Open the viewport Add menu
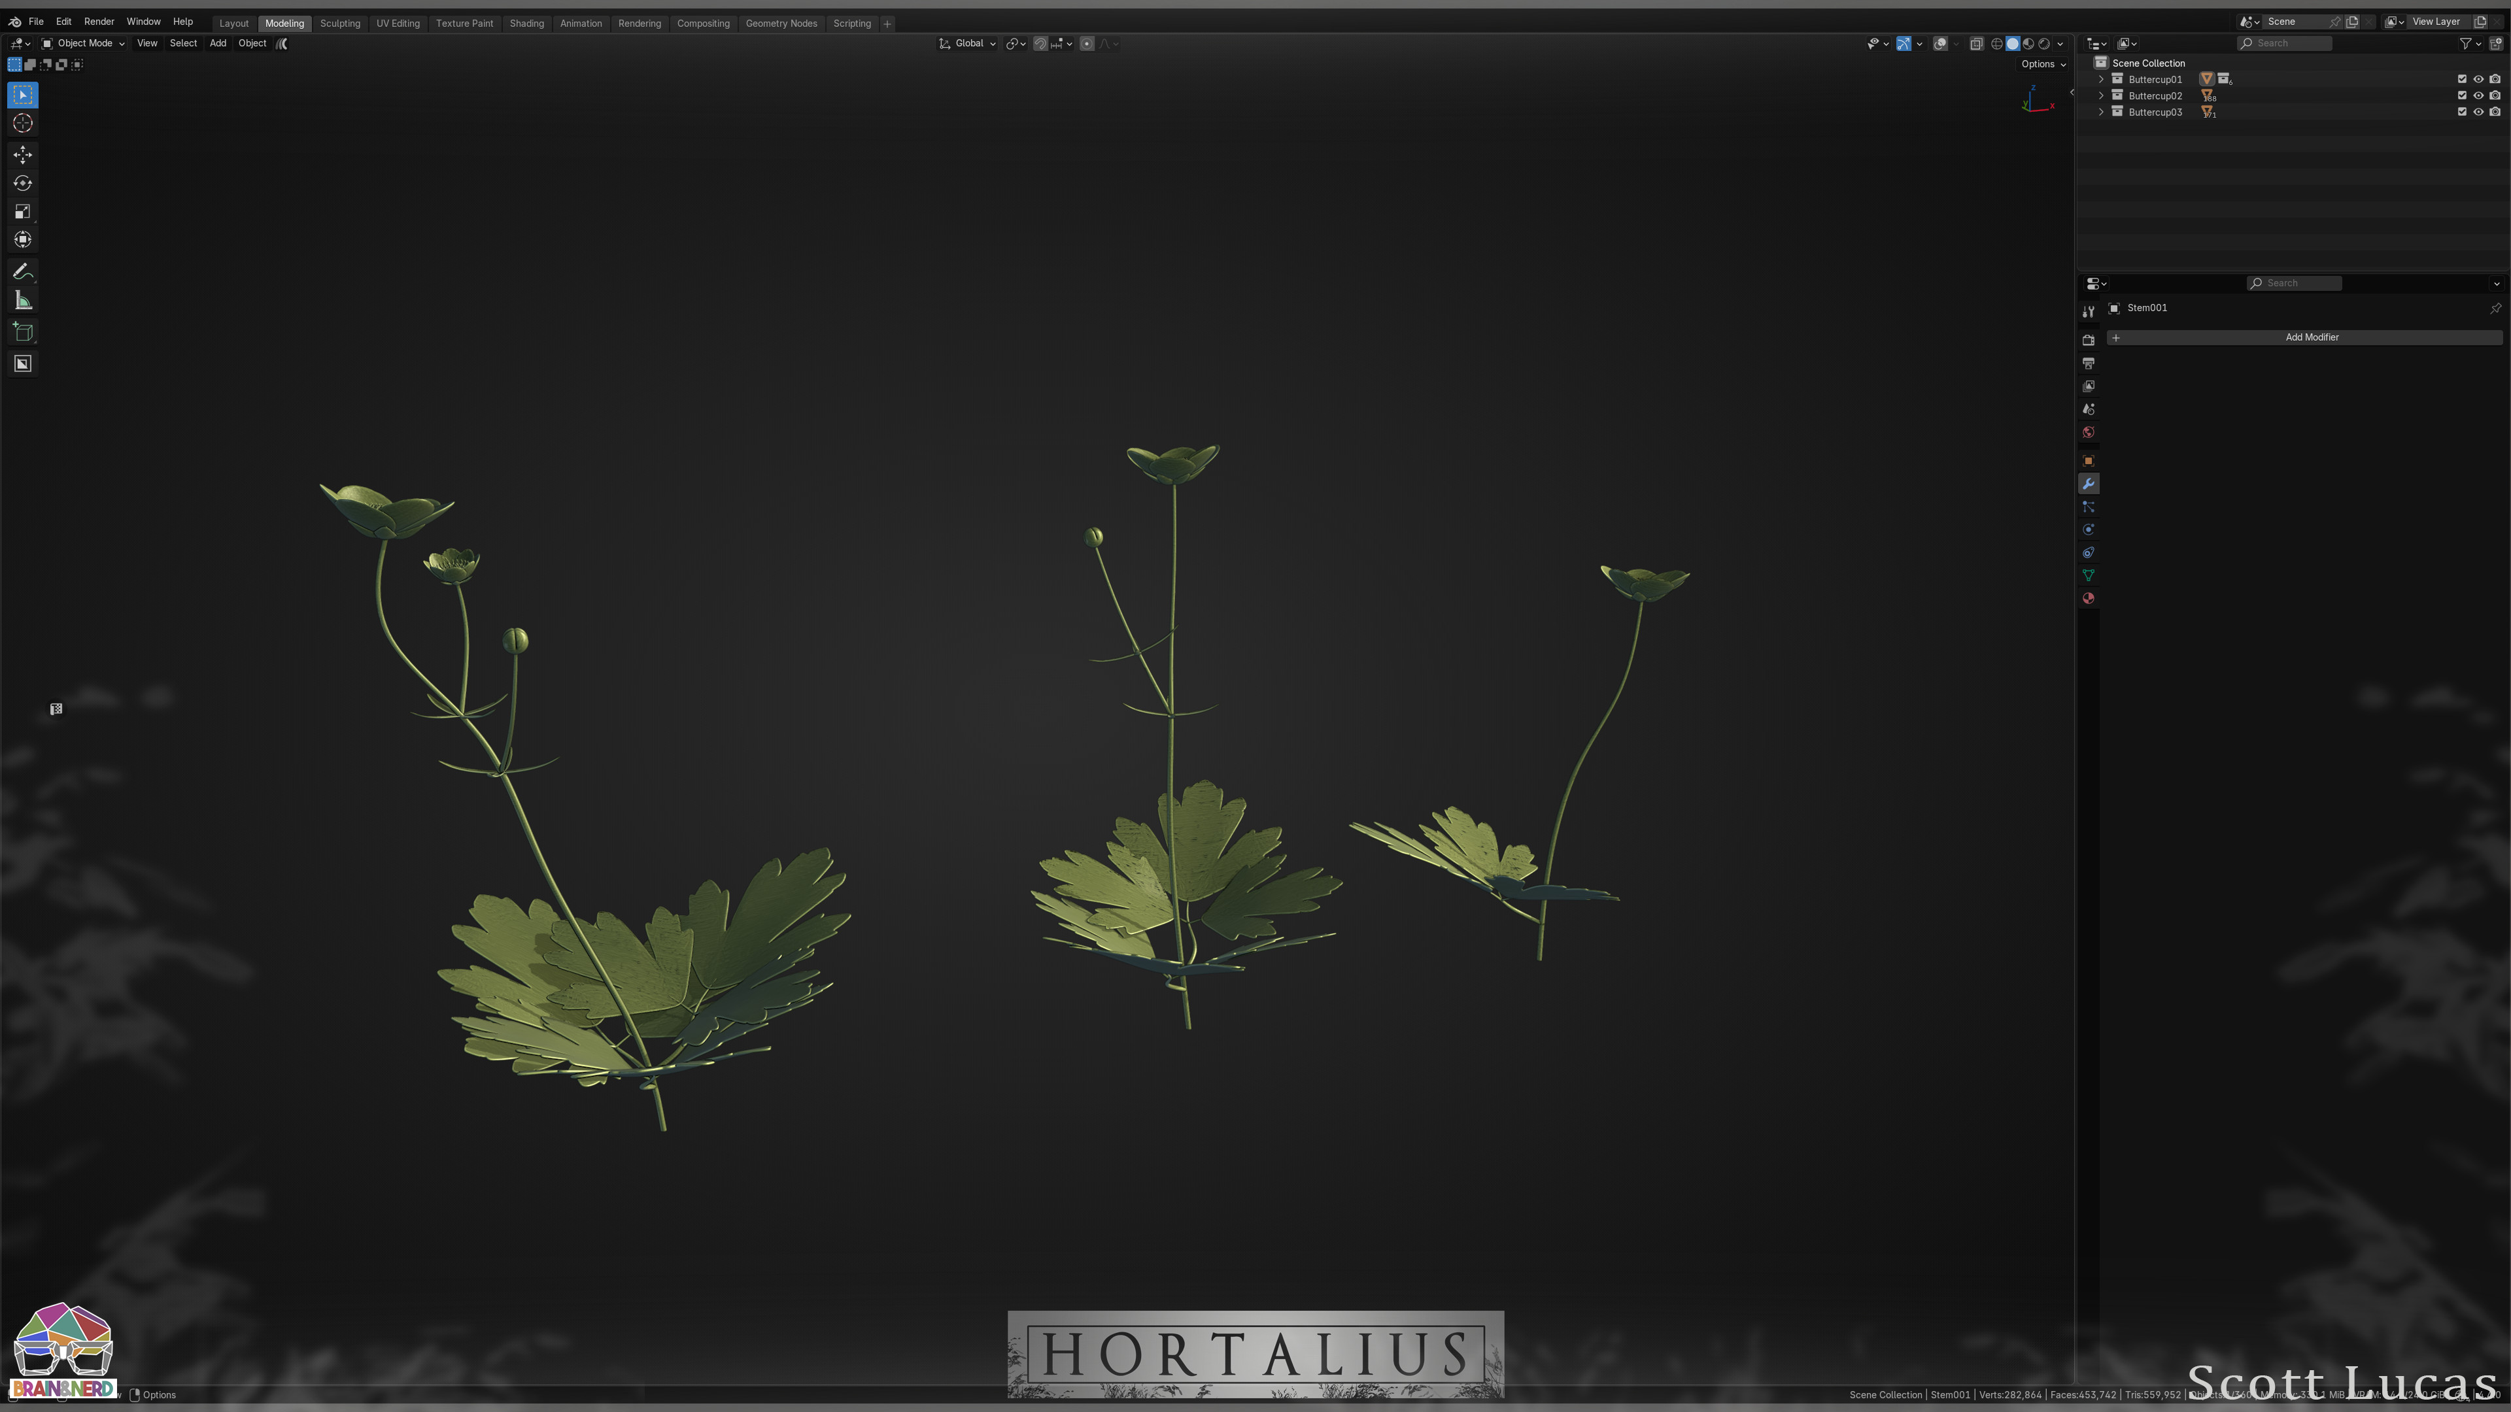This screenshot has height=1412, width=2511. tap(217, 43)
